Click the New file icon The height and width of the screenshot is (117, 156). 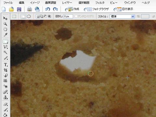4,9
